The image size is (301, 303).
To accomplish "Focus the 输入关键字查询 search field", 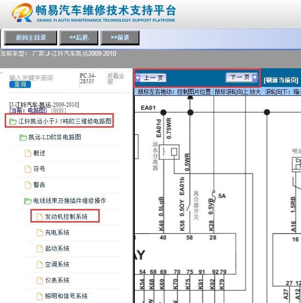I will (x=31, y=78).
